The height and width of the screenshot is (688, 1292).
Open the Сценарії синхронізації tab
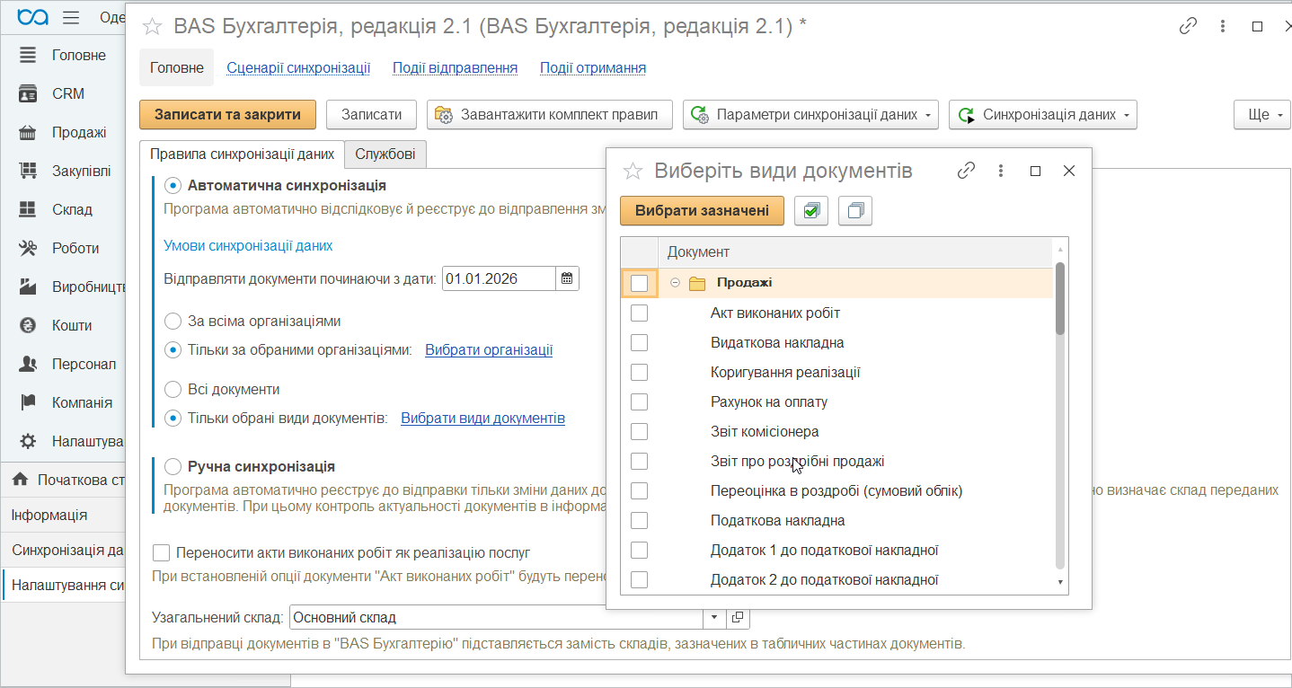tap(298, 68)
